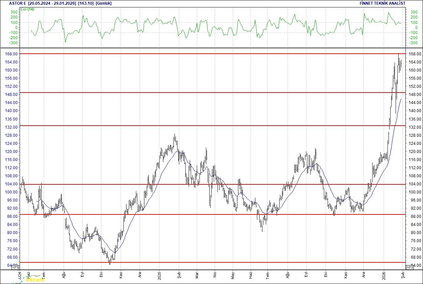Open the FINNET TEKNİK ANALİST title link
This screenshot has width=423, height=284.
point(382,3)
